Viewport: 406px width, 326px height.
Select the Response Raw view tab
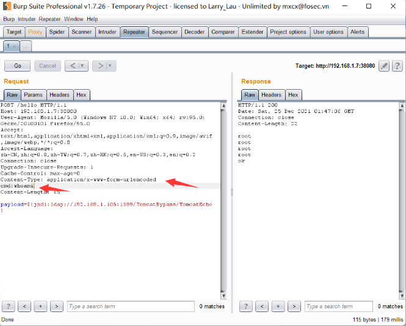point(250,95)
